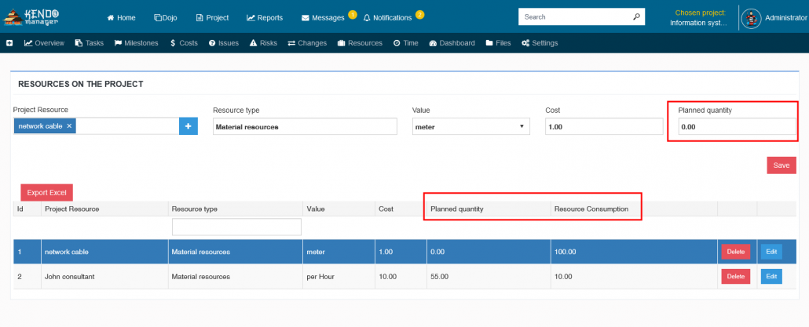809x327 pixels.
Task: Click the Save button
Action: click(782, 165)
